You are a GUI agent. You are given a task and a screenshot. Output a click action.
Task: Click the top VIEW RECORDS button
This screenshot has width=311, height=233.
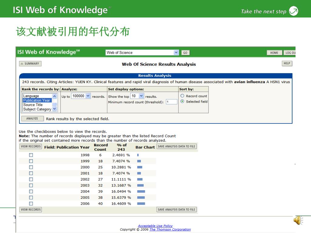click(x=31, y=147)
